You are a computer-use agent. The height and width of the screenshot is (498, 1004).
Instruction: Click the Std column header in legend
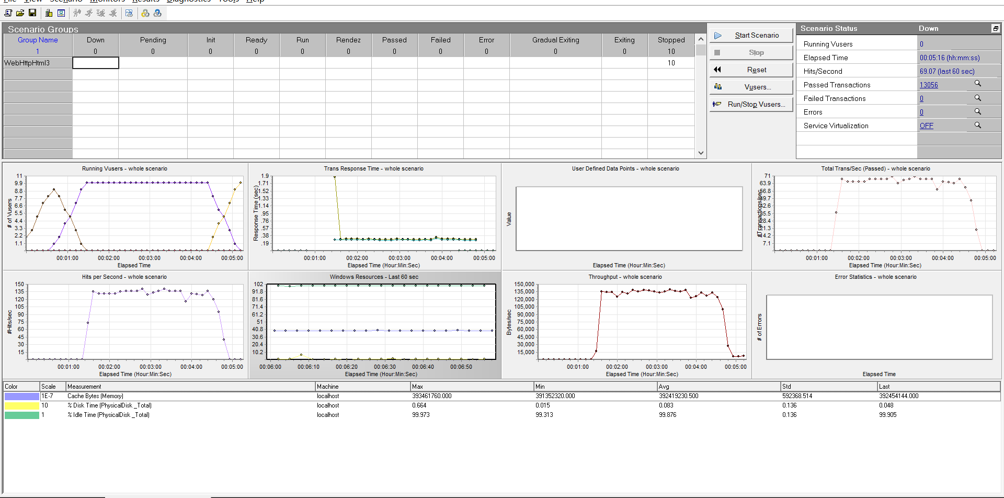point(829,387)
